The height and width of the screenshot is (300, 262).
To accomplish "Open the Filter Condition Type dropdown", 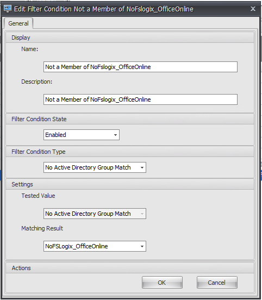I will 95,167.
